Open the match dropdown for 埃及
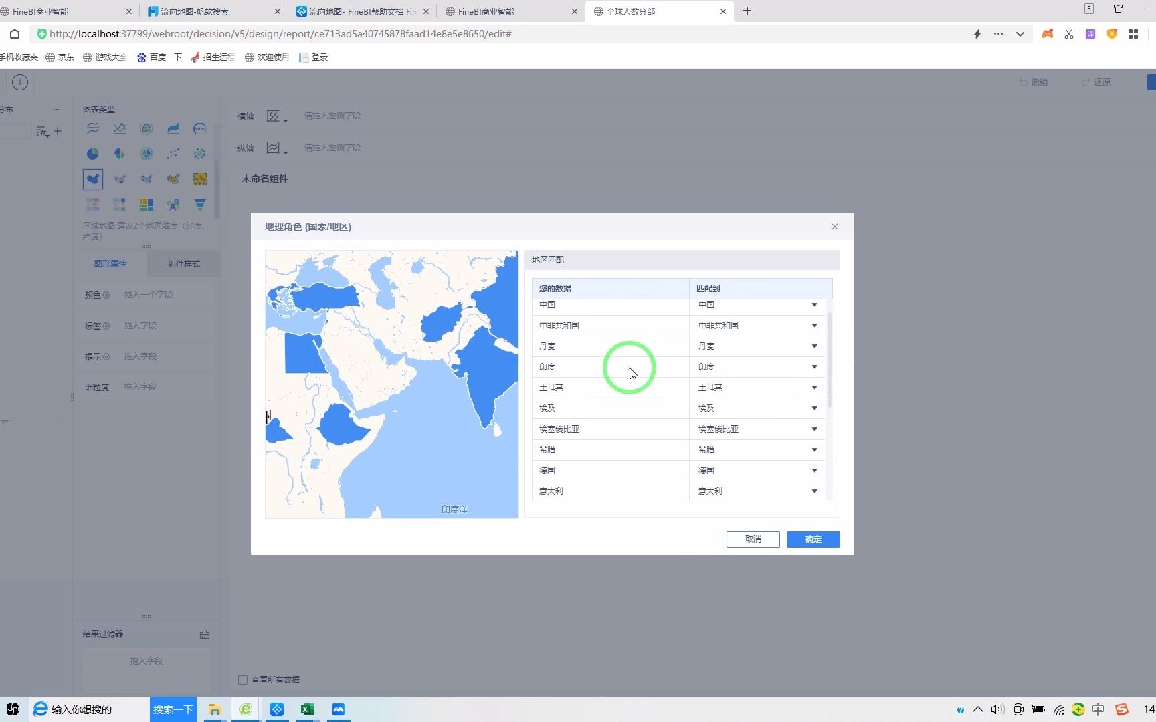This screenshot has height=722, width=1156. [x=814, y=408]
